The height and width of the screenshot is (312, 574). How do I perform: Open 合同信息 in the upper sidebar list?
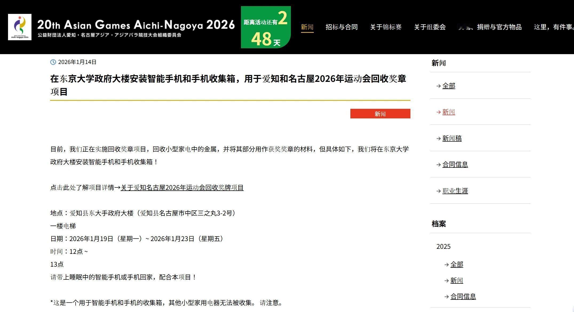point(455,165)
